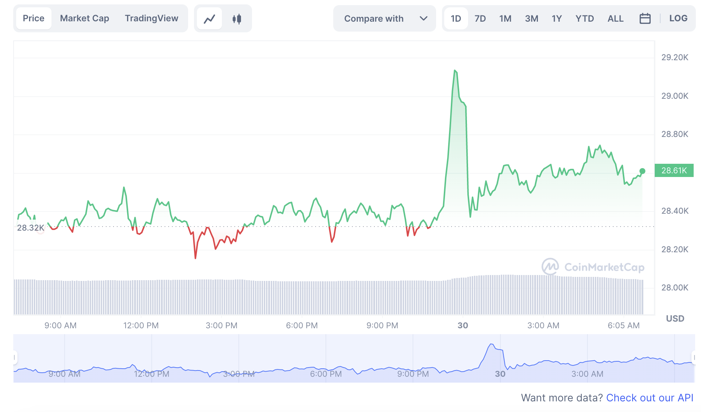The width and height of the screenshot is (701, 412).
Task: Open the TradingView tab
Action: 151,18
